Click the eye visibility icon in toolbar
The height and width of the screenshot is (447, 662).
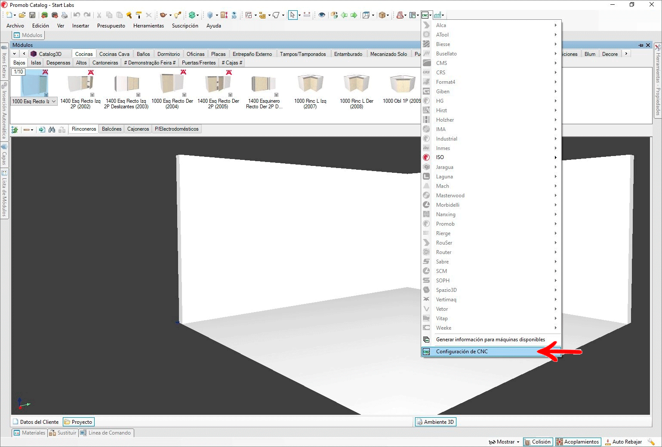click(321, 15)
